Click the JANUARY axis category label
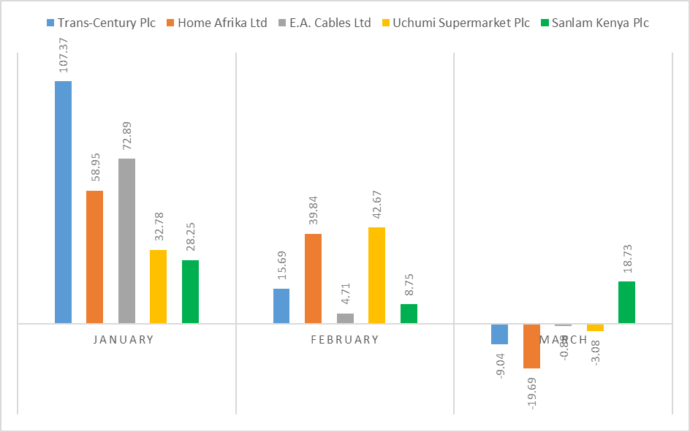The width and height of the screenshot is (690, 432). 124,340
